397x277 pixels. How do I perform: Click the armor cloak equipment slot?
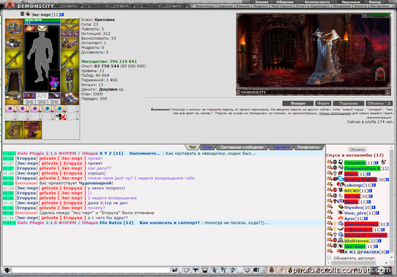pos(14,80)
